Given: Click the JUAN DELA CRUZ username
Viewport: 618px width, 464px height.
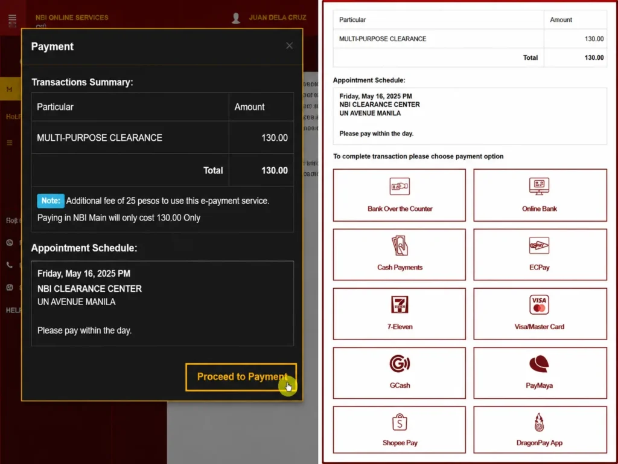Looking at the screenshot, I should tap(278, 18).
